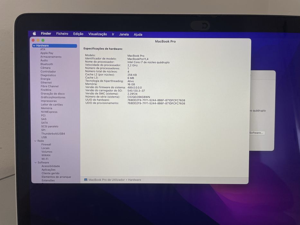300x225 pixels.
Task: Click the SMC version value 2.29f24
Action: (x=132, y=94)
